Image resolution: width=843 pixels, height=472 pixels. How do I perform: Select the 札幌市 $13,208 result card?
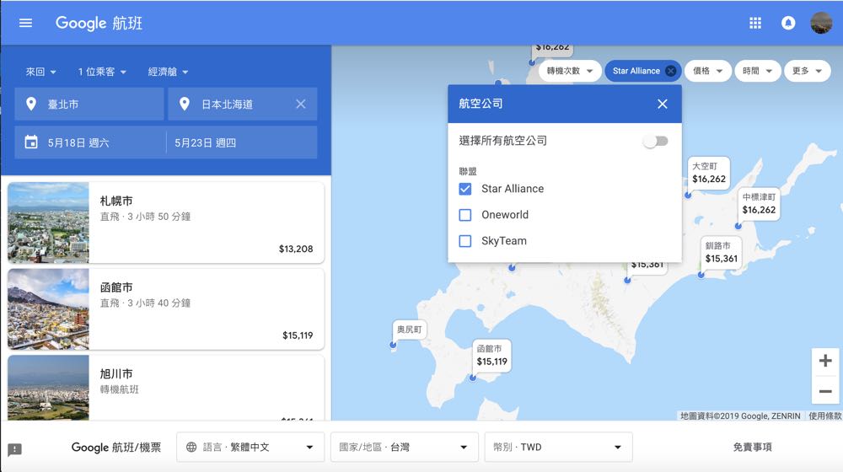pyautogui.click(x=165, y=223)
